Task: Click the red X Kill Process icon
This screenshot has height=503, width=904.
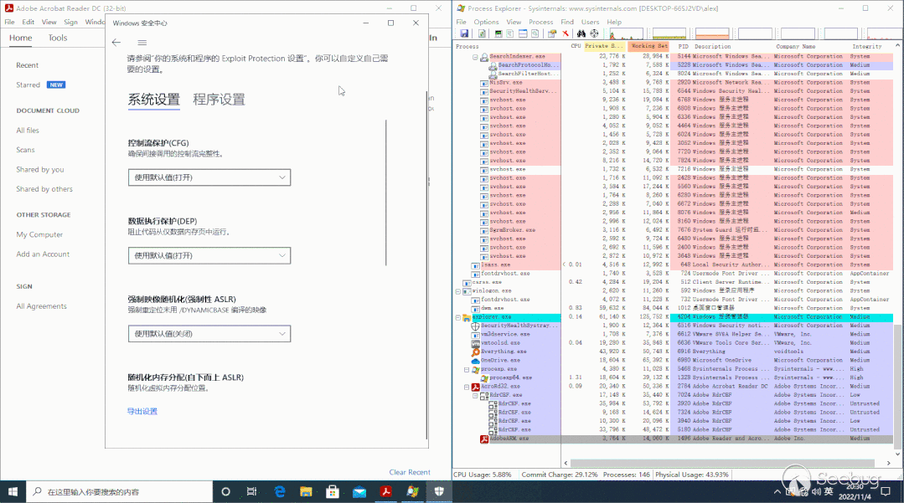Action: pyautogui.click(x=566, y=33)
